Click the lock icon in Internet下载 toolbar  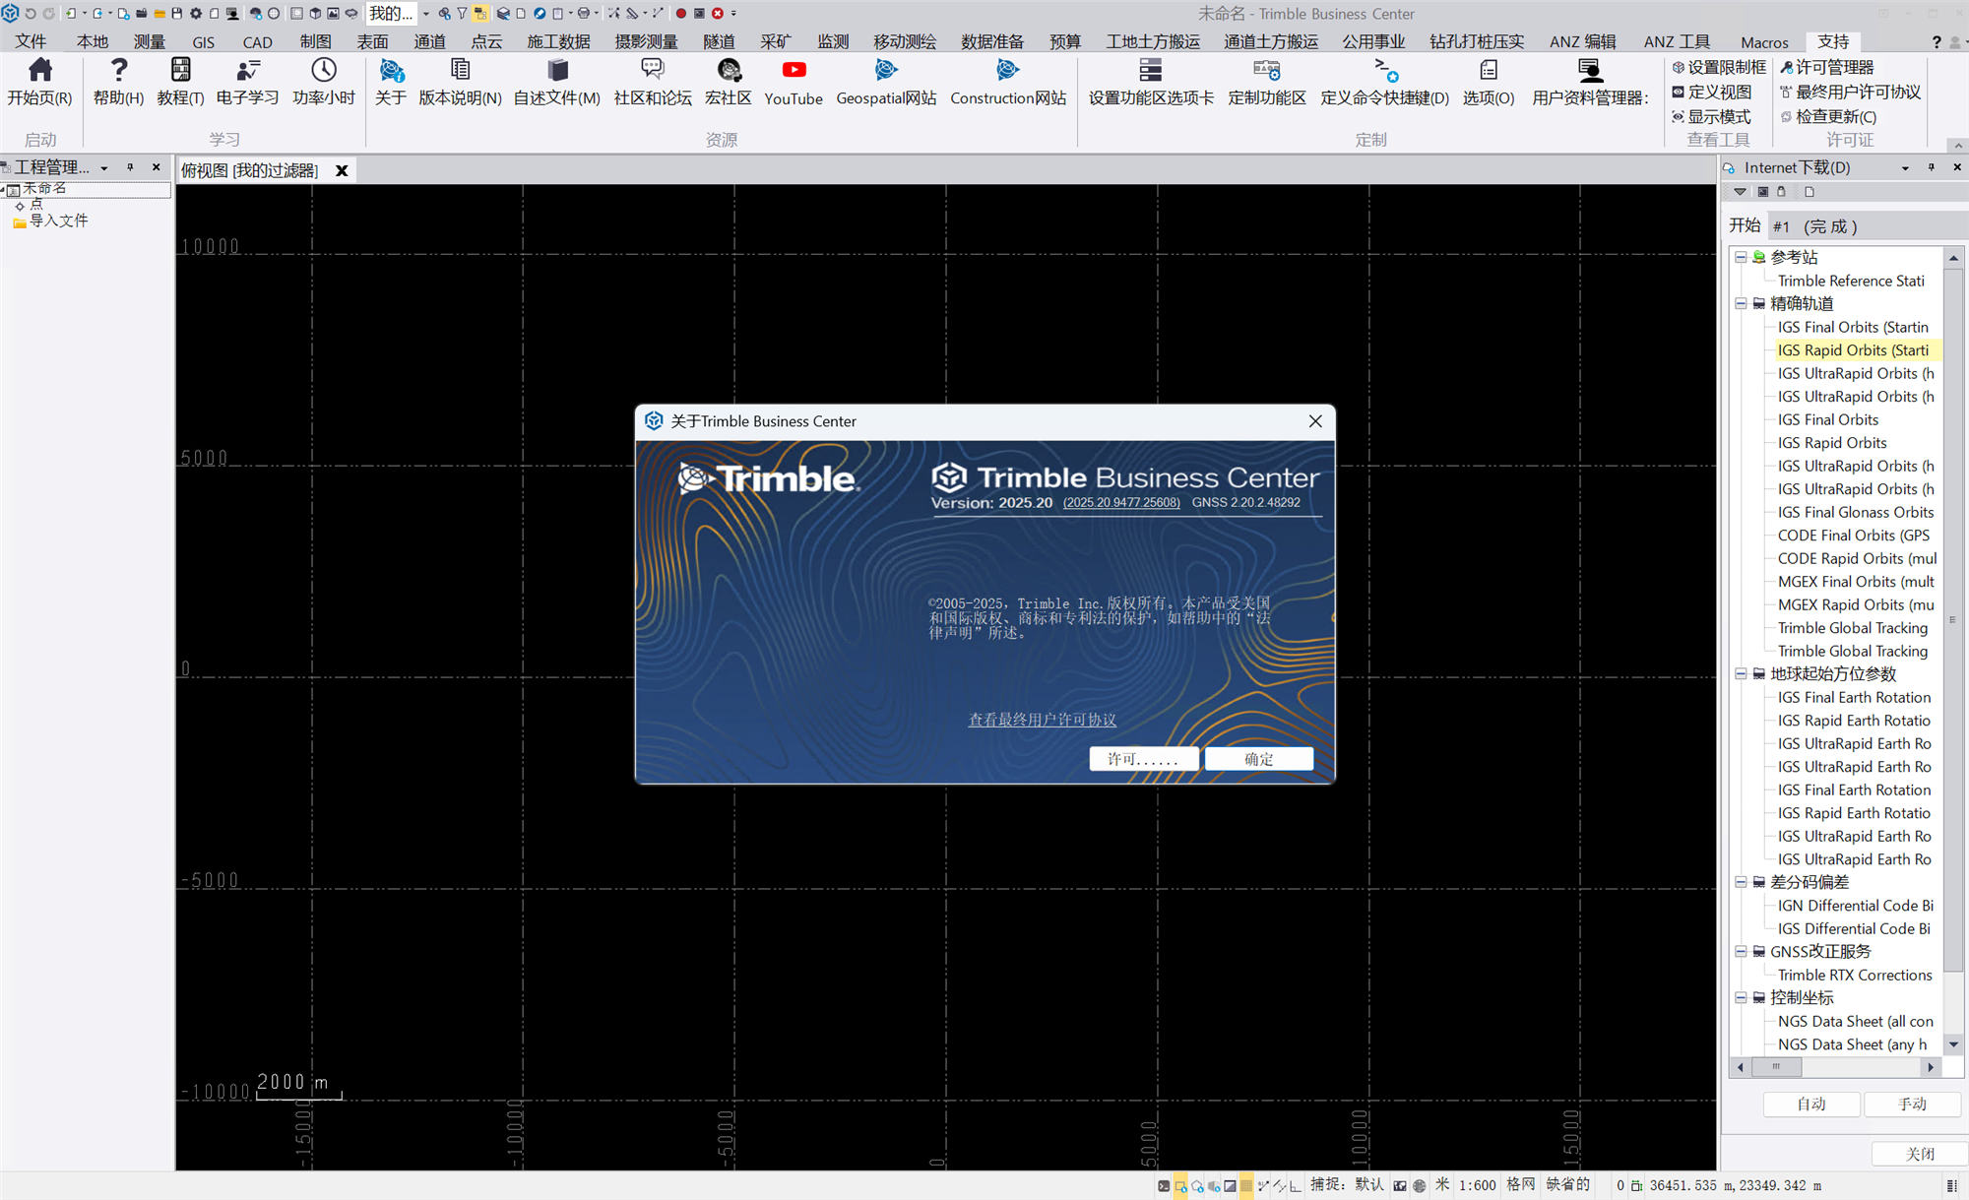coord(1781,192)
